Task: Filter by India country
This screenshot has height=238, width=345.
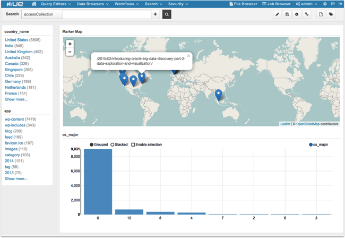Action: (x=9, y=46)
